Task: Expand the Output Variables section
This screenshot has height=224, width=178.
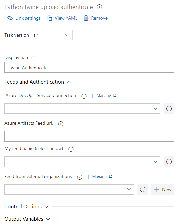Action: click(27, 219)
